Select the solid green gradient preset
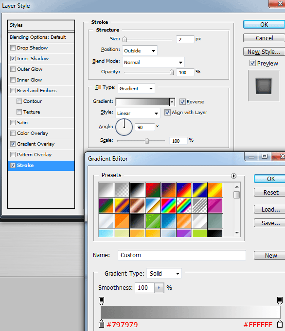The image size is (285, 331). 153,221
